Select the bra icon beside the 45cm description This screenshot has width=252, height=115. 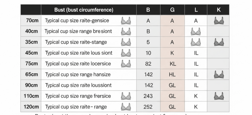pyautogui.click(x=126, y=53)
